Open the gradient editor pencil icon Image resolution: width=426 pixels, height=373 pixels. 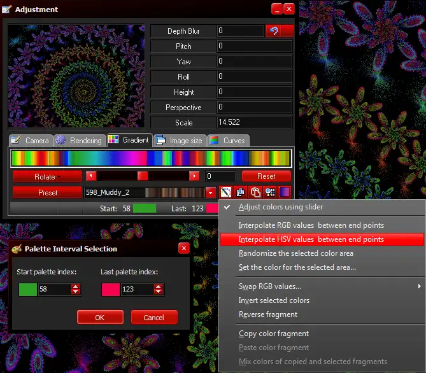pos(226,192)
